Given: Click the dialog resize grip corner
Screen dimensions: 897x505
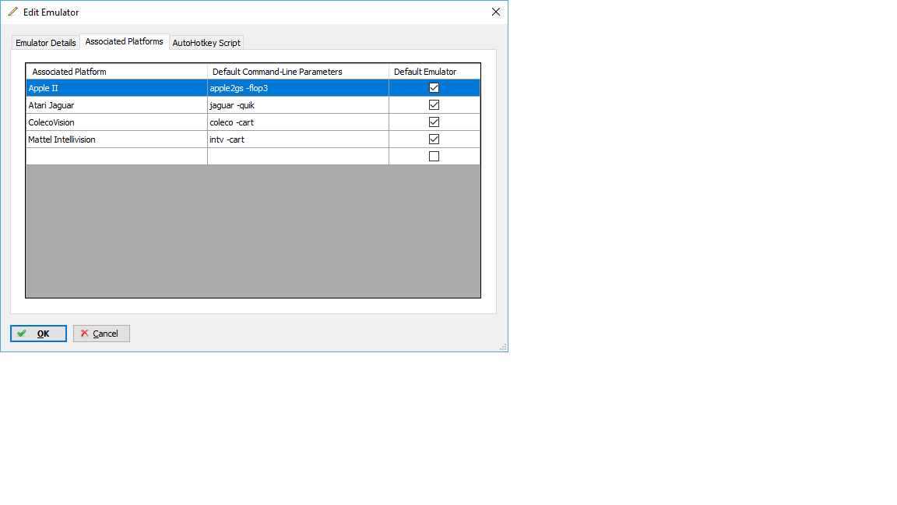Looking at the screenshot, I should click(504, 347).
